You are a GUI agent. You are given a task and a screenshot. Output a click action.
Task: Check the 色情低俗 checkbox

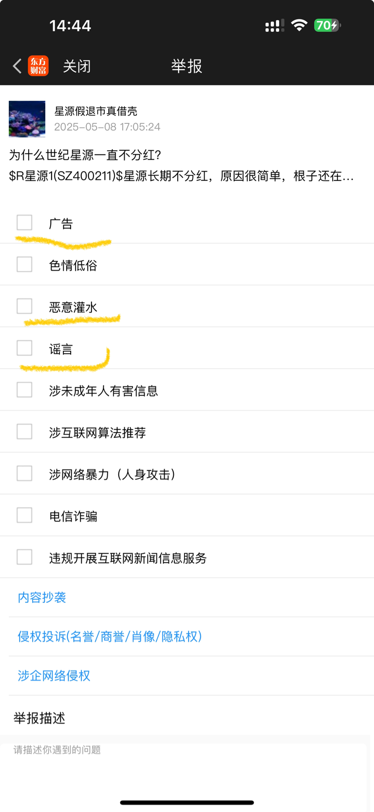coord(24,264)
